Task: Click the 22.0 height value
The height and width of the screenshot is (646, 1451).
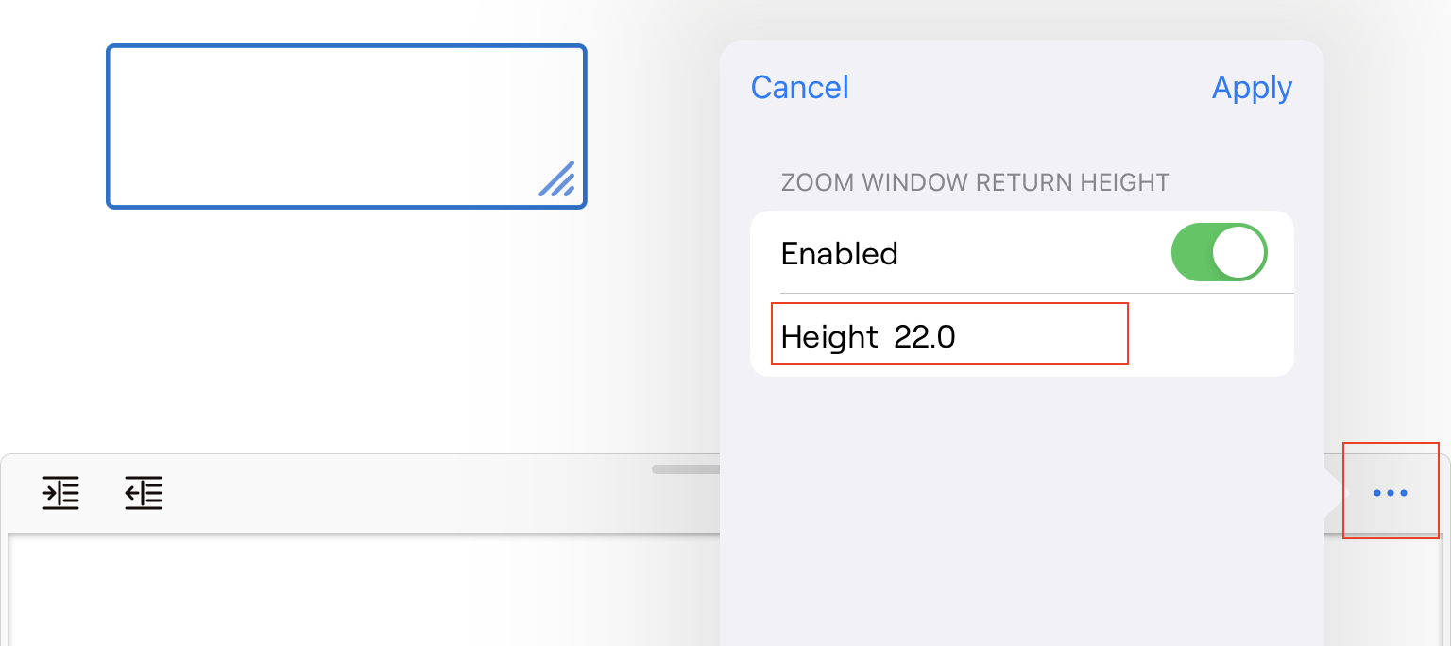Action: pyautogui.click(x=925, y=337)
